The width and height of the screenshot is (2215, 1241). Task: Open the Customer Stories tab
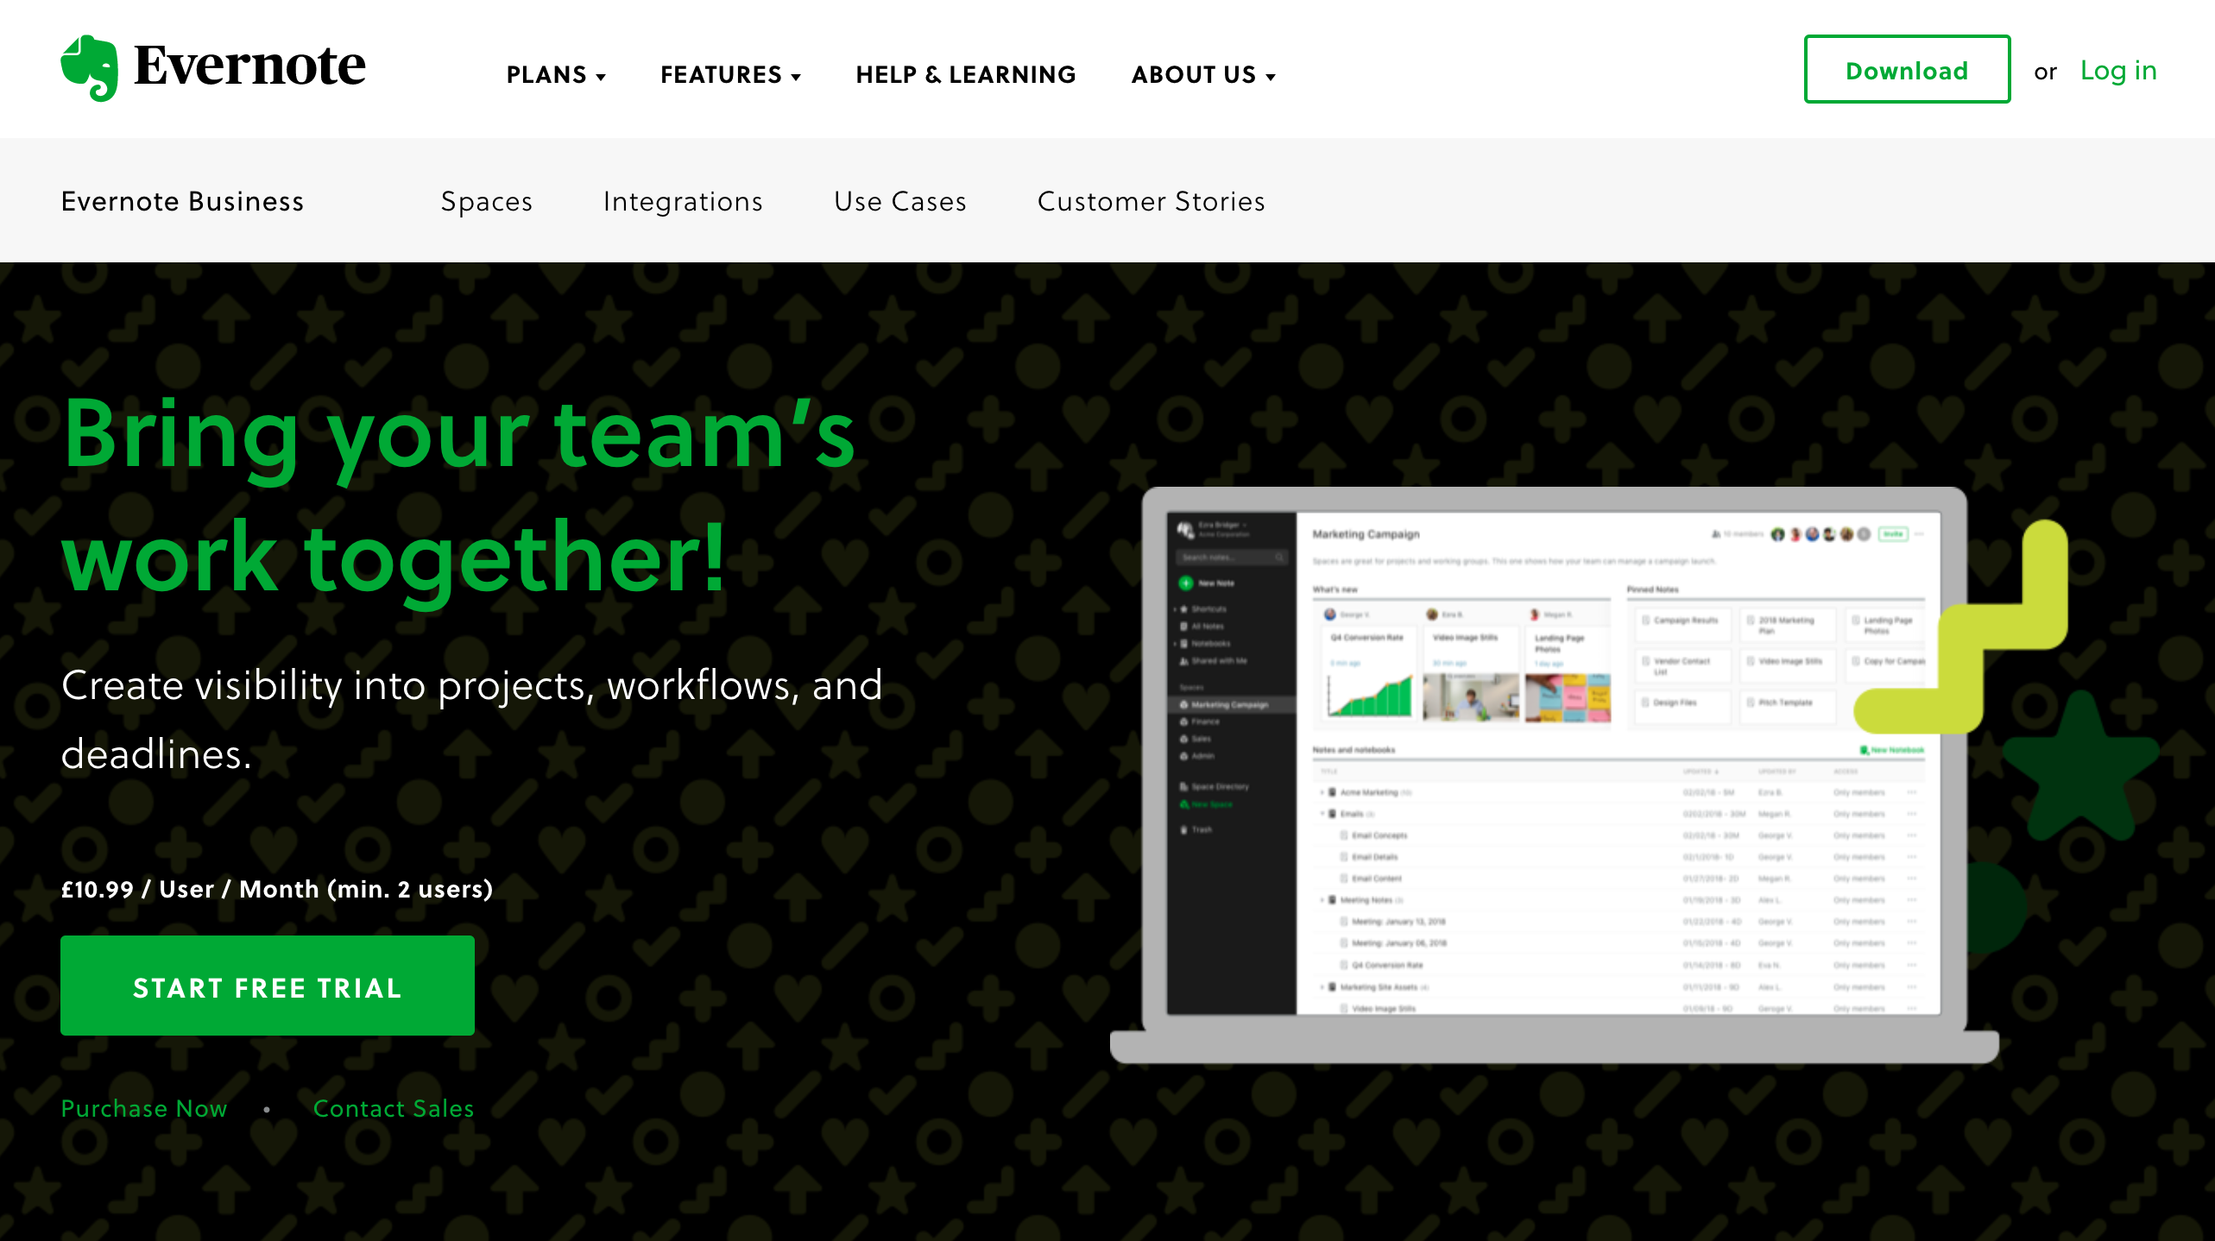point(1151,201)
